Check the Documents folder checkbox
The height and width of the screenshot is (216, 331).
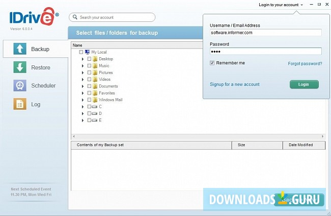tap(89, 86)
